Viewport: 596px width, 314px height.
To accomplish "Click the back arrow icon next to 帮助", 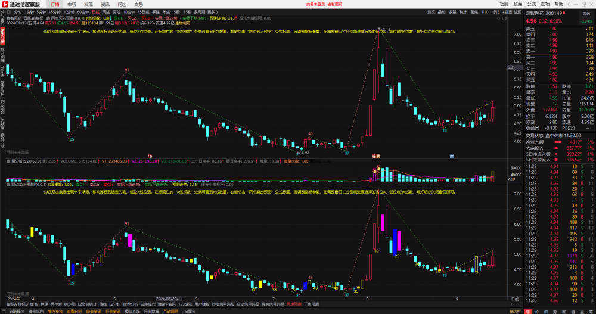I will tap(569, 4).
